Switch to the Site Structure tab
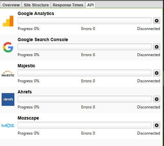 (x=36, y=5)
